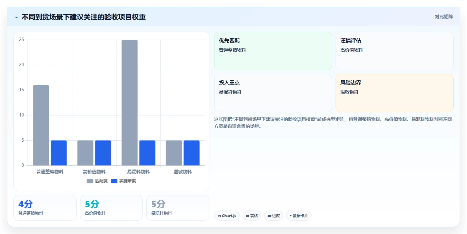Click the x-axis label 温敏物料 under the chart
This screenshot has width=467, height=234.
click(x=183, y=172)
